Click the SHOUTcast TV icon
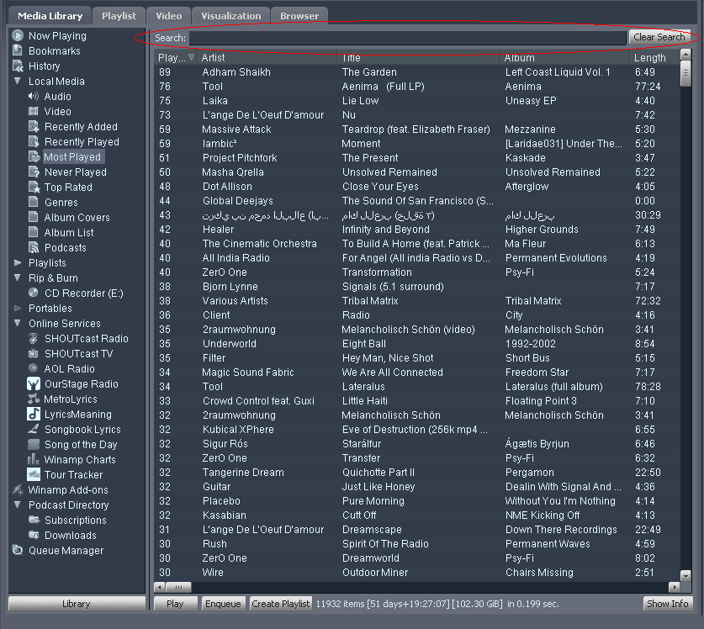Image resolution: width=704 pixels, height=629 pixels. [x=34, y=353]
